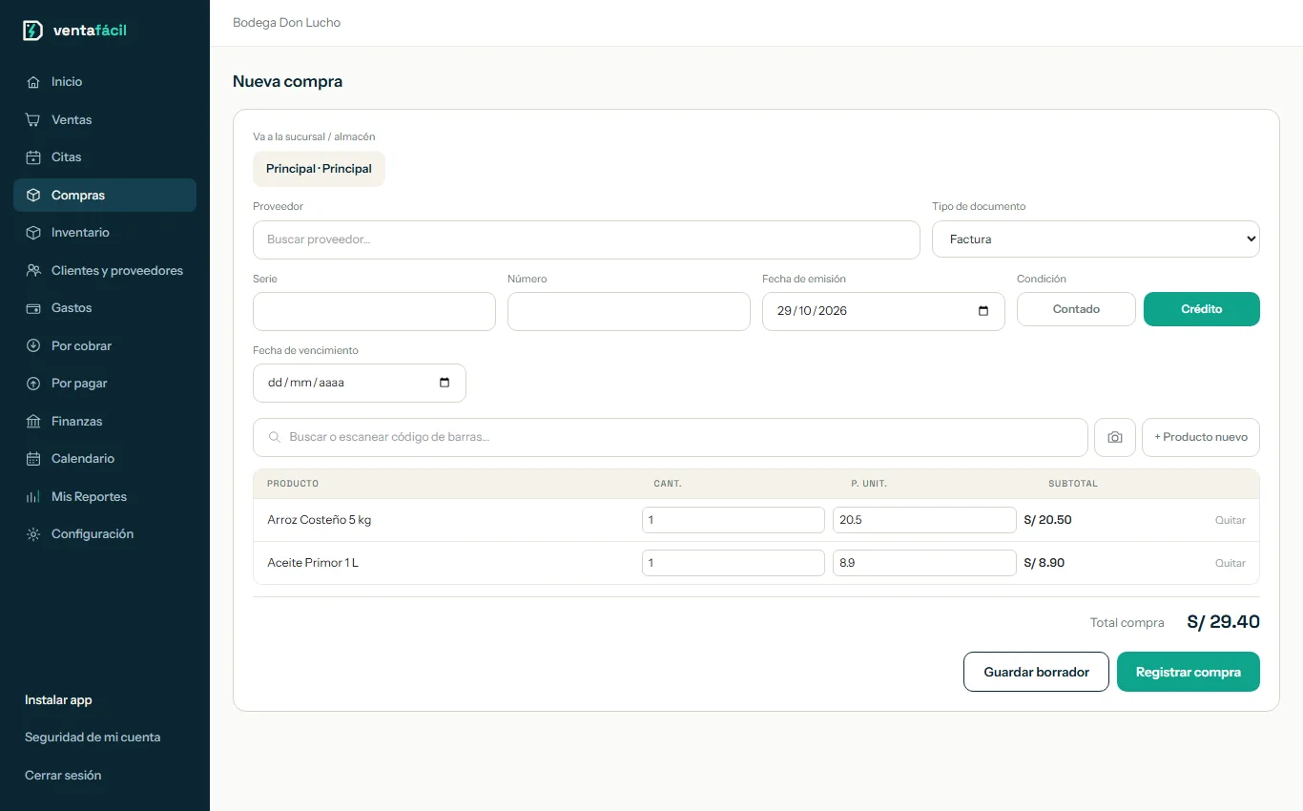Click the Gastos wallet icon

33,308
